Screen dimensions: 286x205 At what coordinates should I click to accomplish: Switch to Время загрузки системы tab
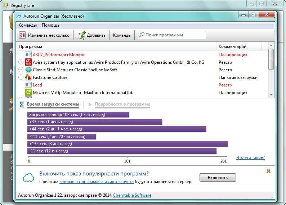[x=53, y=104]
